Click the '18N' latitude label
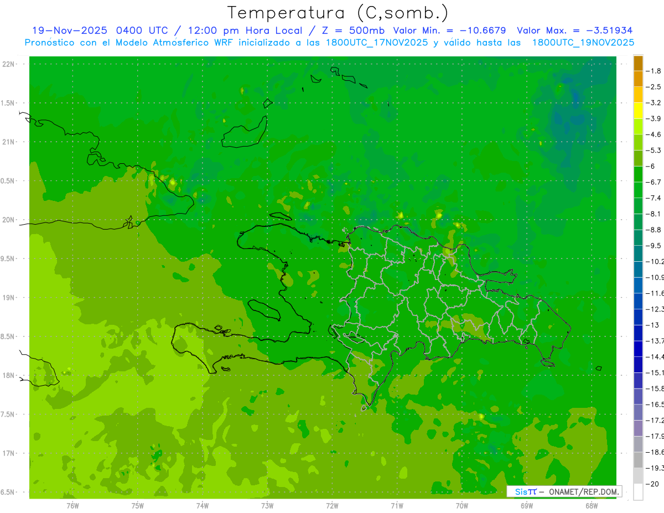Screen dimensions: 664x513 (x=9, y=376)
